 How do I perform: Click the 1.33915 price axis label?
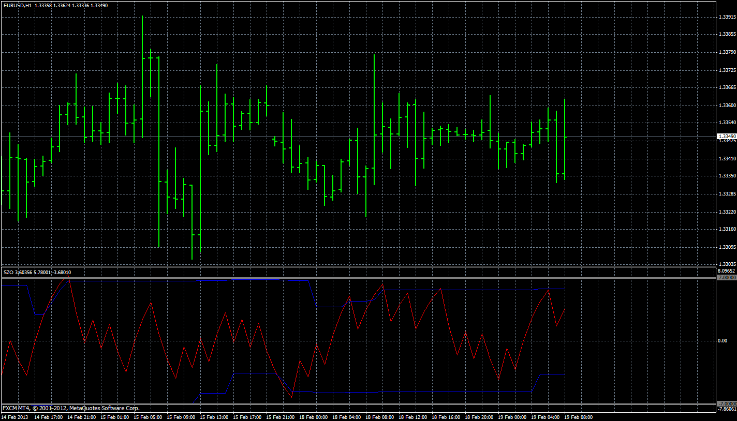727,17
